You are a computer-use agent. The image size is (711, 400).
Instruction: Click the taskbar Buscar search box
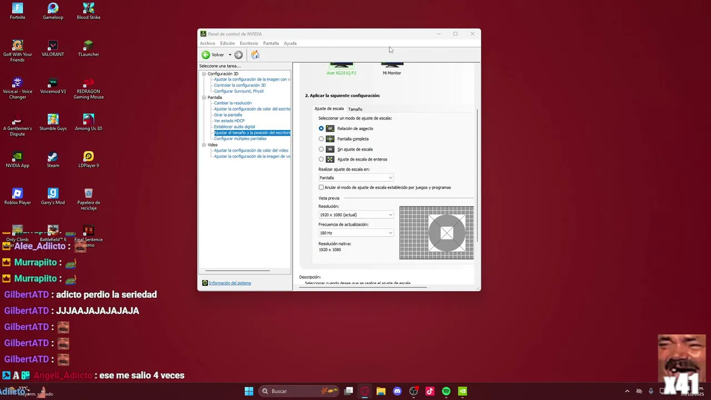pyautogui.click(x=299, y=391)
